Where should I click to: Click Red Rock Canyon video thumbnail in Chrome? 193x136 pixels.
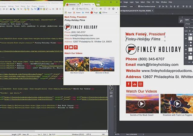click(77, 64)
